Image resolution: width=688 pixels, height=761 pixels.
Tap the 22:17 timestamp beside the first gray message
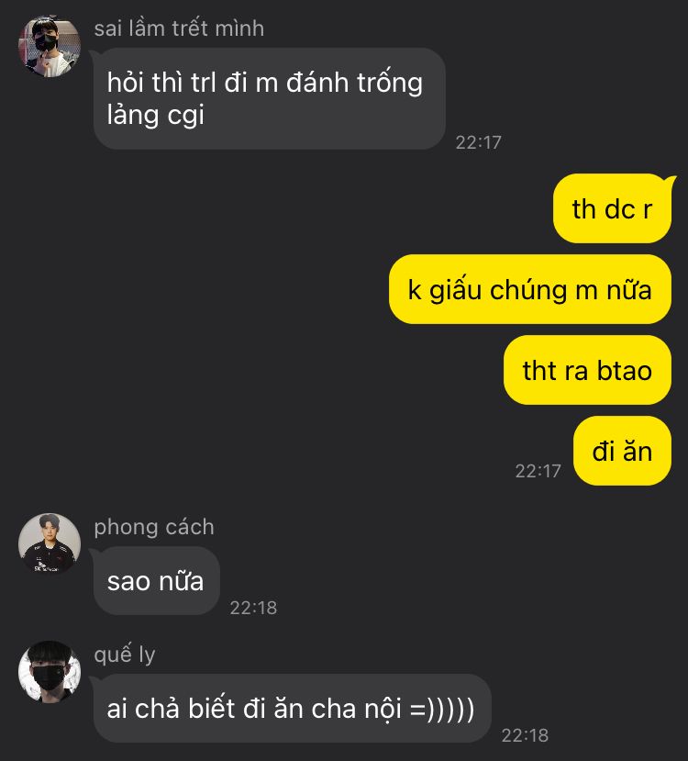click(478, 142)
